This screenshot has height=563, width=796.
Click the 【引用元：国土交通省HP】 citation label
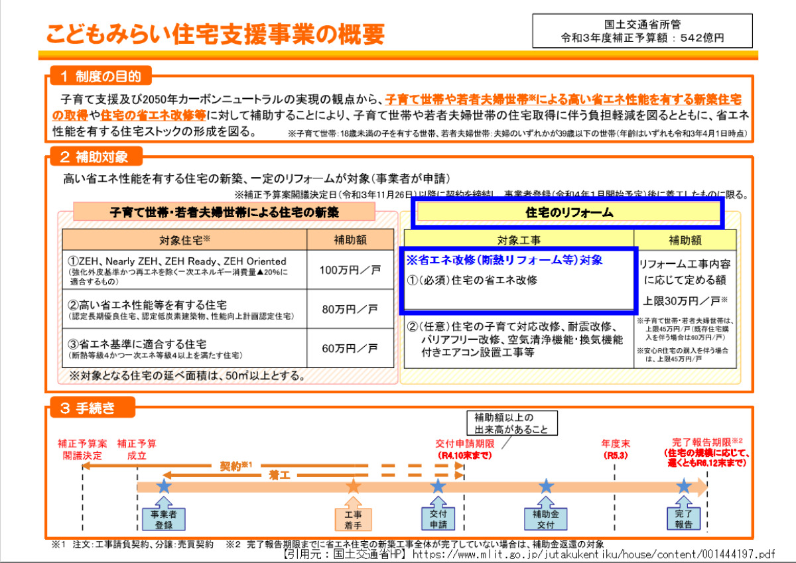click(345, 554)
